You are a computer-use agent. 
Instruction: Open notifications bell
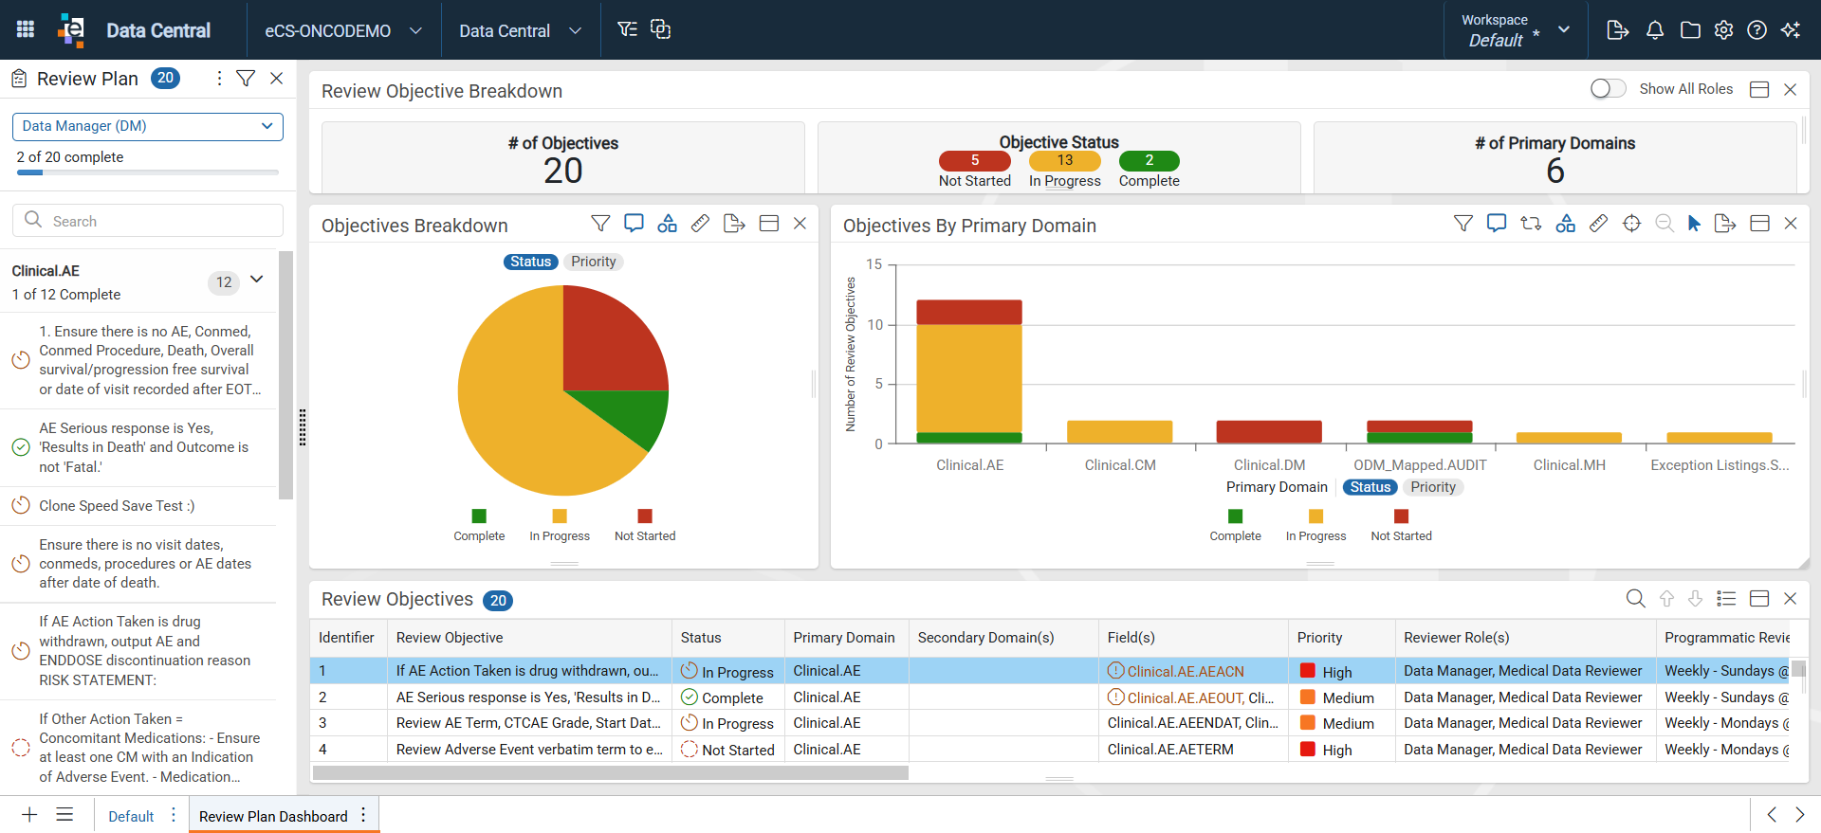pyautogui.click(x=1655, y=30)
